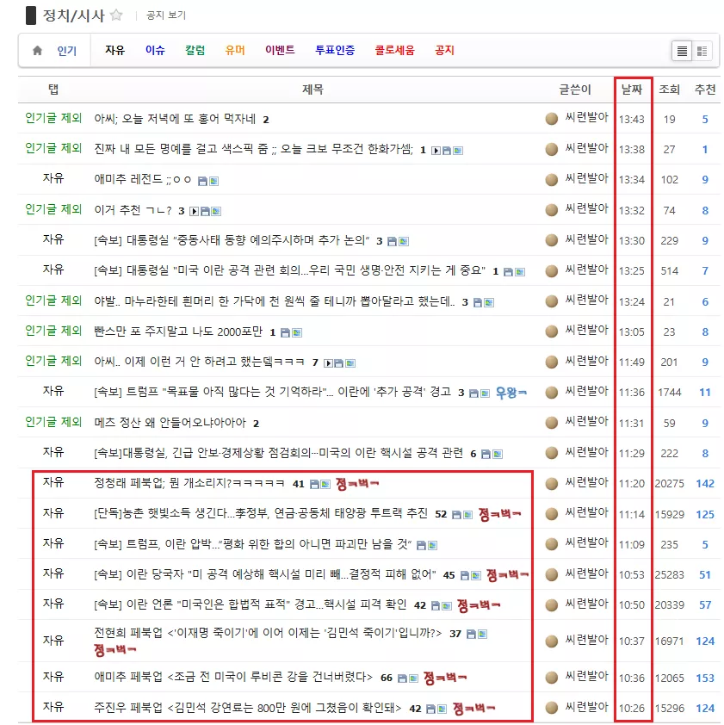Open the 투표인증 category tab

tap(335, 50)
